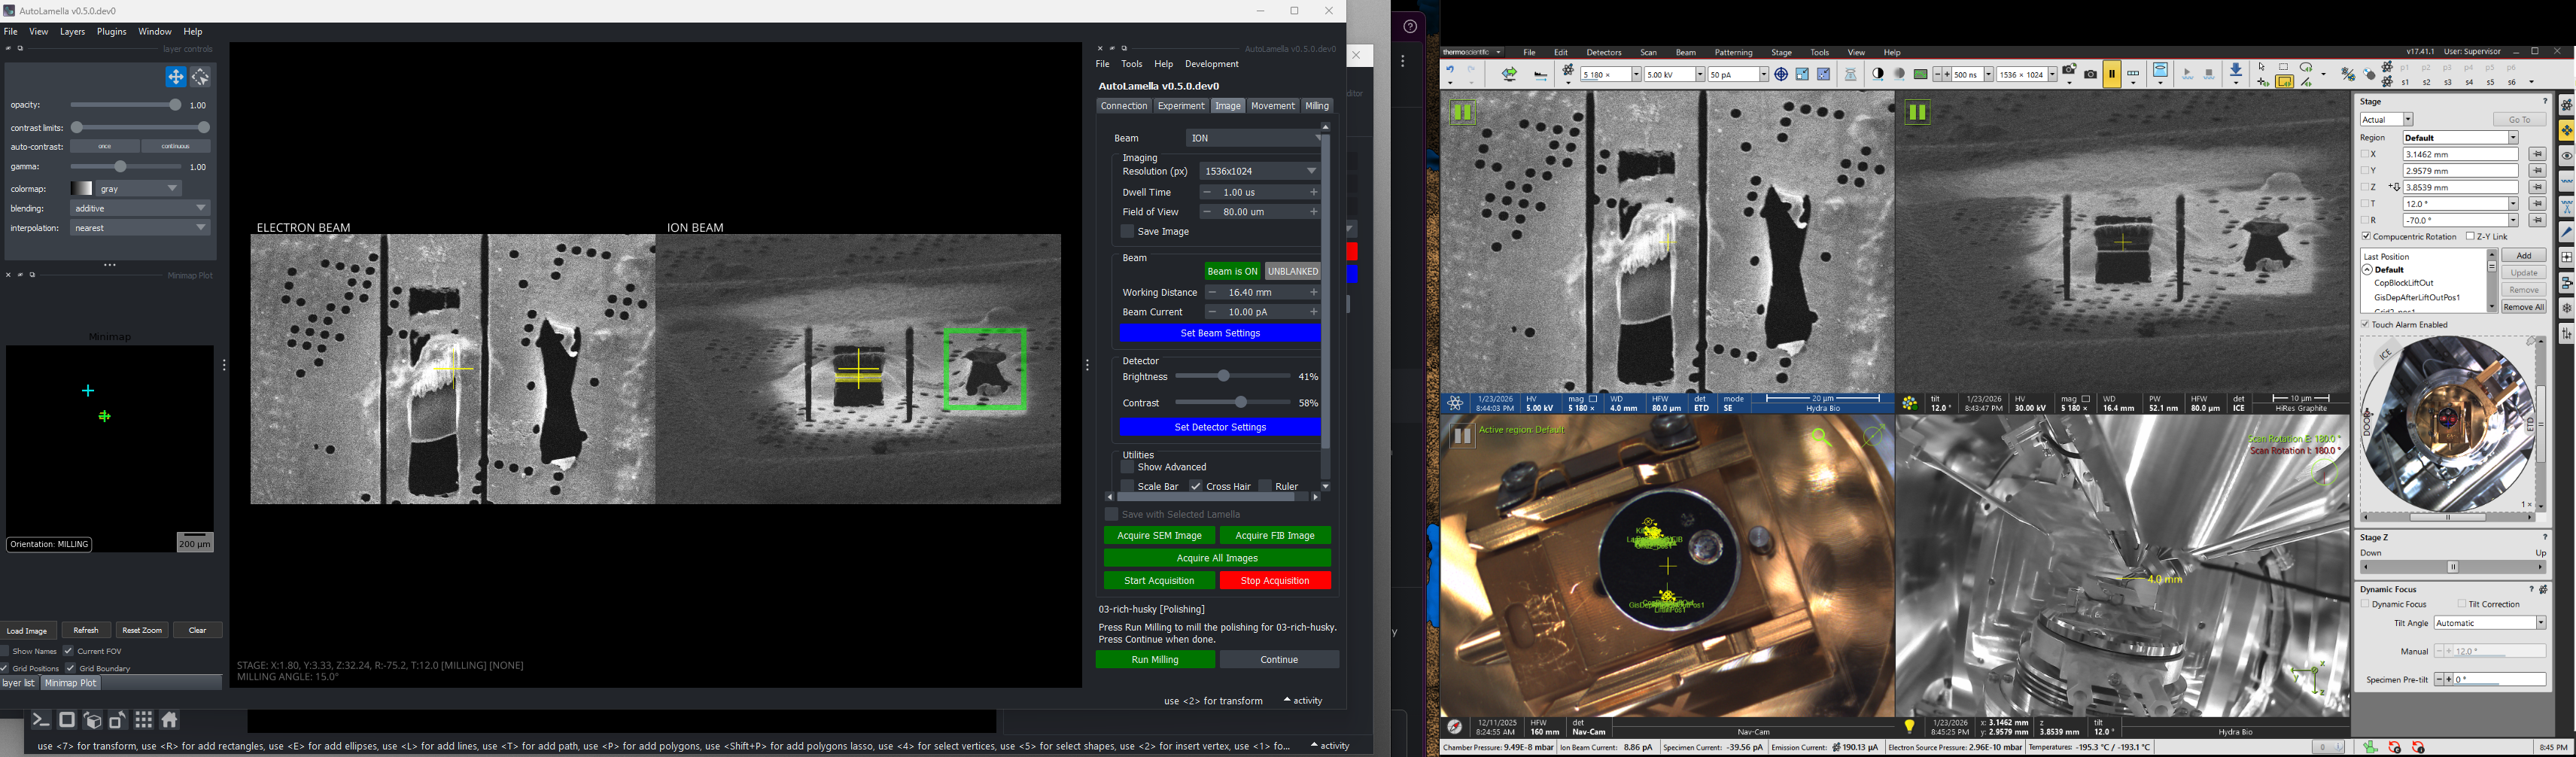
Task: Open the Resolution 1536x1024 dropdown
Action: pos(1259,172)
